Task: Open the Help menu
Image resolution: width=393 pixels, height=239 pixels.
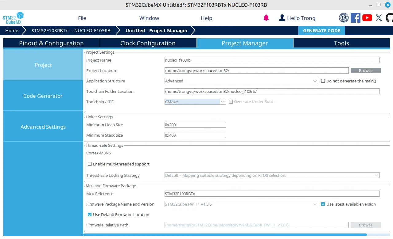Action: [206, 18]
